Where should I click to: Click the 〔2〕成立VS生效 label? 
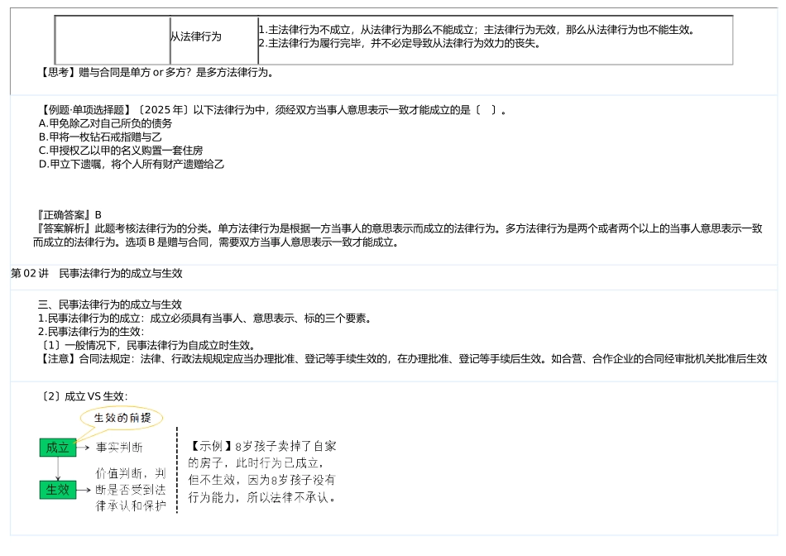[84, 397]
